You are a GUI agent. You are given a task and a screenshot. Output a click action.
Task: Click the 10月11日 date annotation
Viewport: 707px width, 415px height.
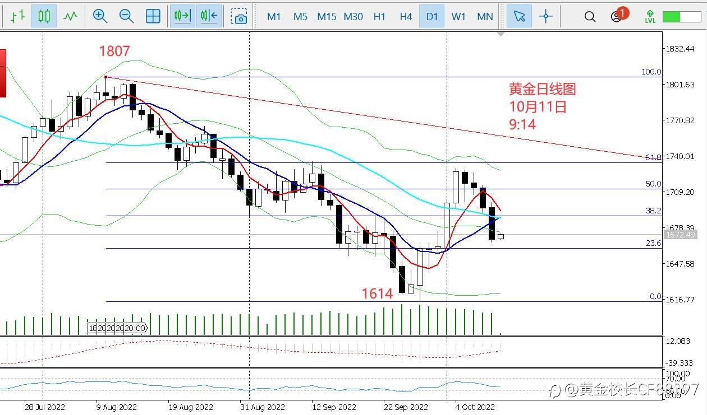tap(538, 106)
